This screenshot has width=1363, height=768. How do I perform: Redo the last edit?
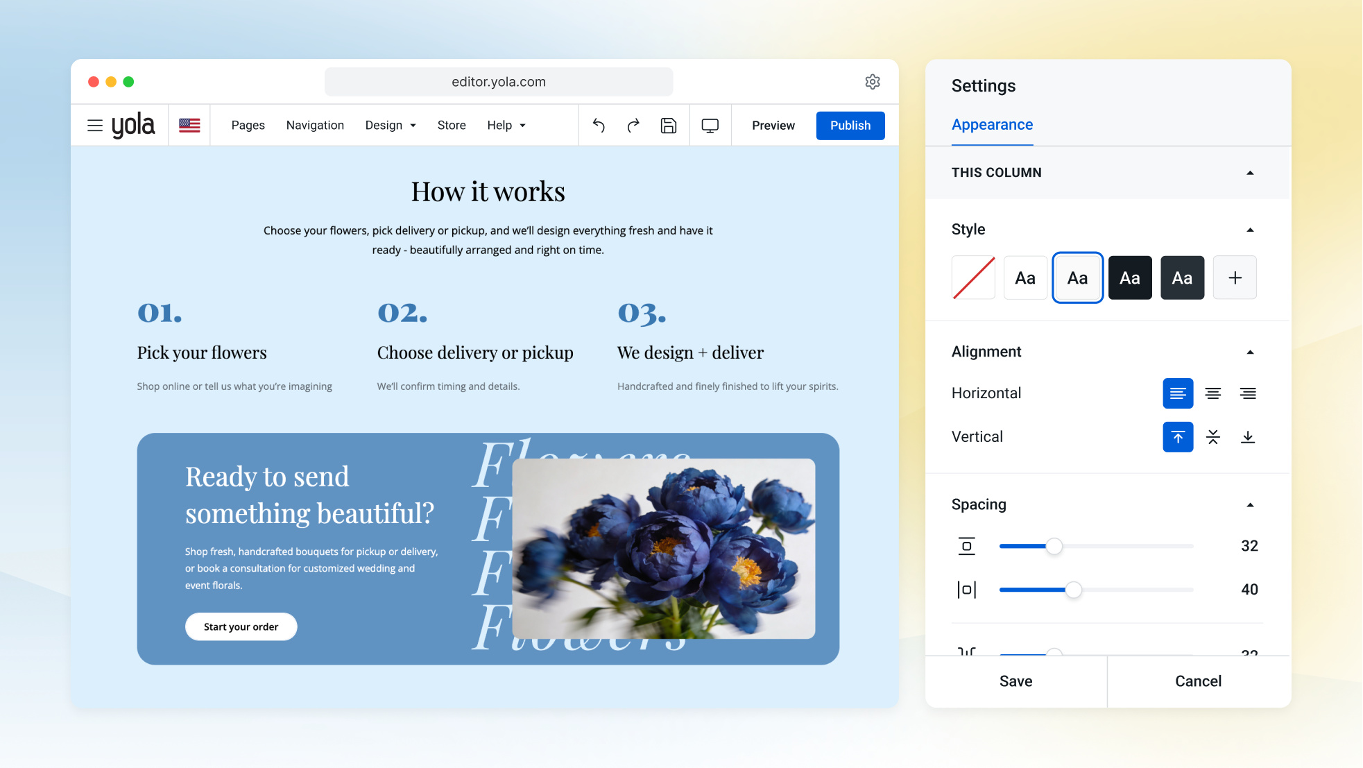coord(633,126)
